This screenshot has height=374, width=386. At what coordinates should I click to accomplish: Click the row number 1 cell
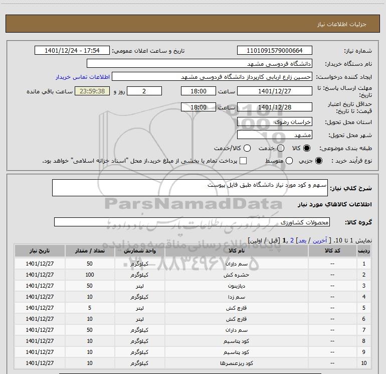click(364, 264)
